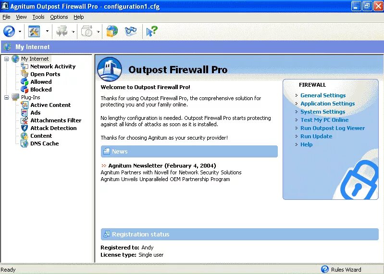The height and width of the screenshot is (274, 384).
Task: Open the Help menu
Action: pyautogui.click(x=79, y=17)
